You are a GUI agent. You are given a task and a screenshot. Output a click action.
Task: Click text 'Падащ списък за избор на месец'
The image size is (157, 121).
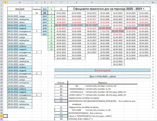[84, 107]
